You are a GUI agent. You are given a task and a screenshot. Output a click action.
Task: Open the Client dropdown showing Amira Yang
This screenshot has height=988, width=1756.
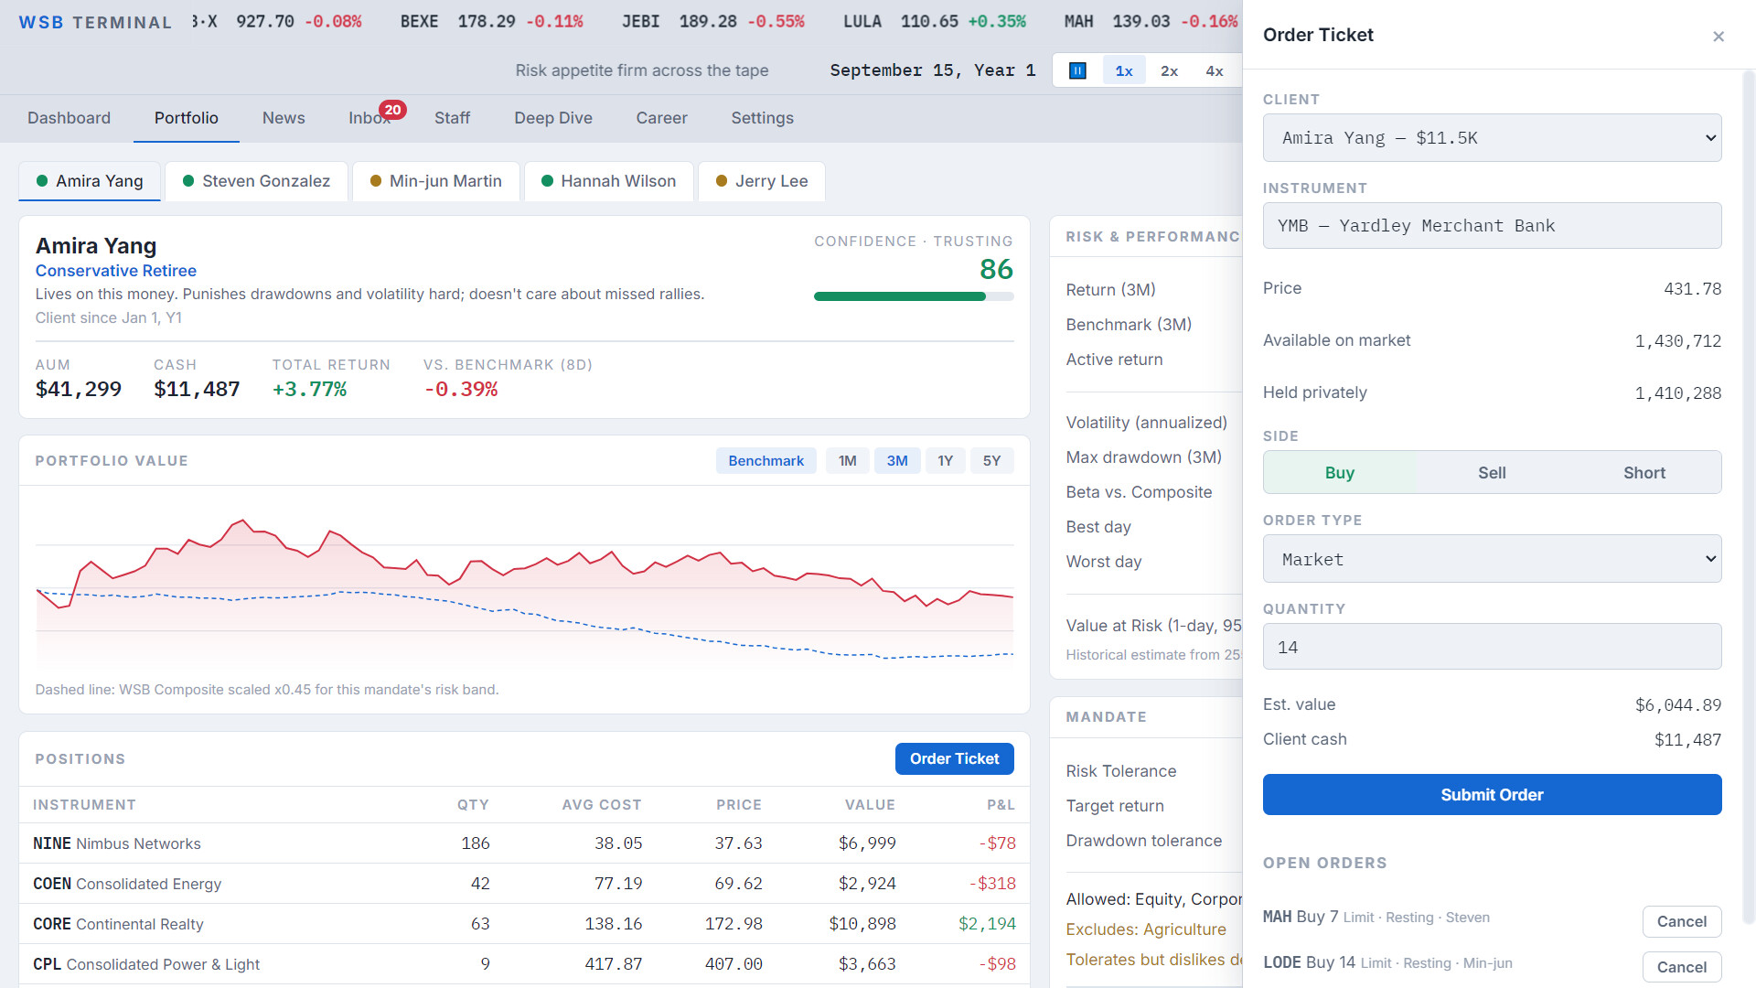[1492, 138]
